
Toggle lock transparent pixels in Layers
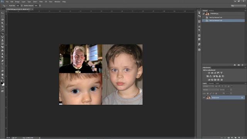[208, 93]
